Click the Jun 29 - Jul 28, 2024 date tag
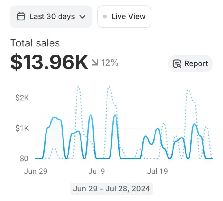Image resolution: width=223 pixels, height=201 pixels. (x=111, y=188)
